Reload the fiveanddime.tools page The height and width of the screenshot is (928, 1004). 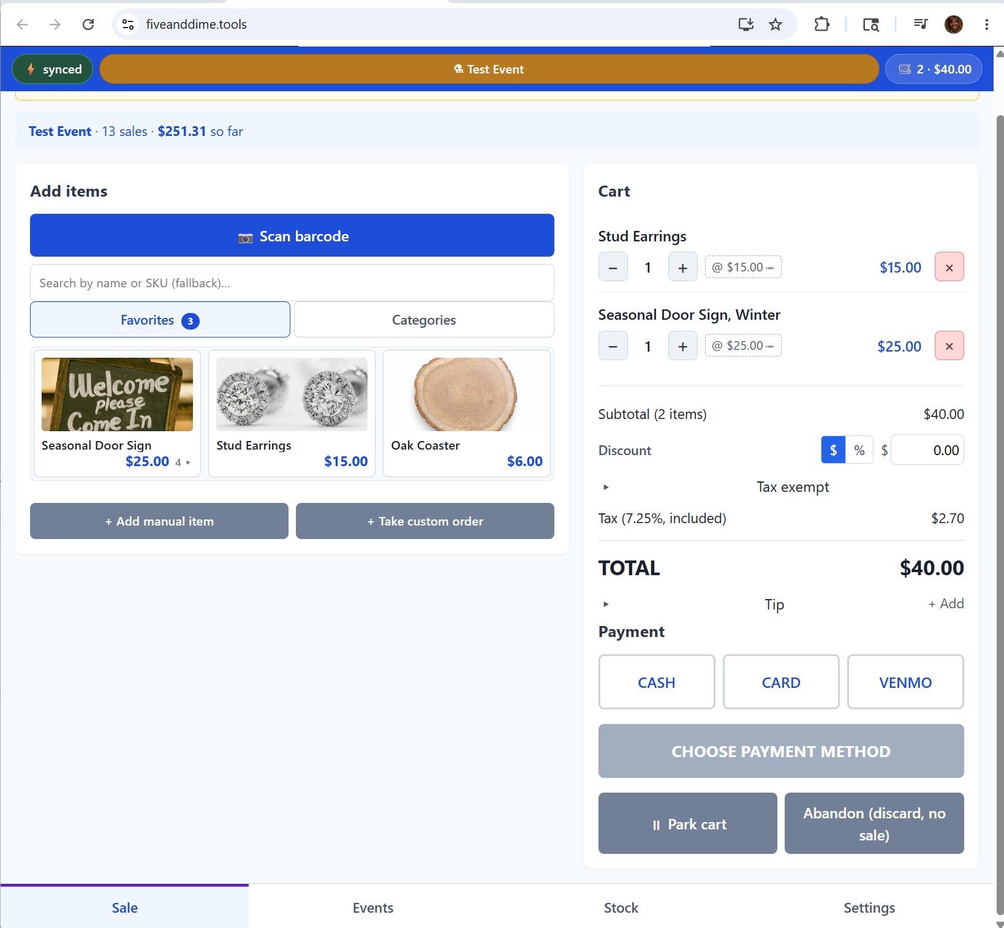[x=88, y=25]
